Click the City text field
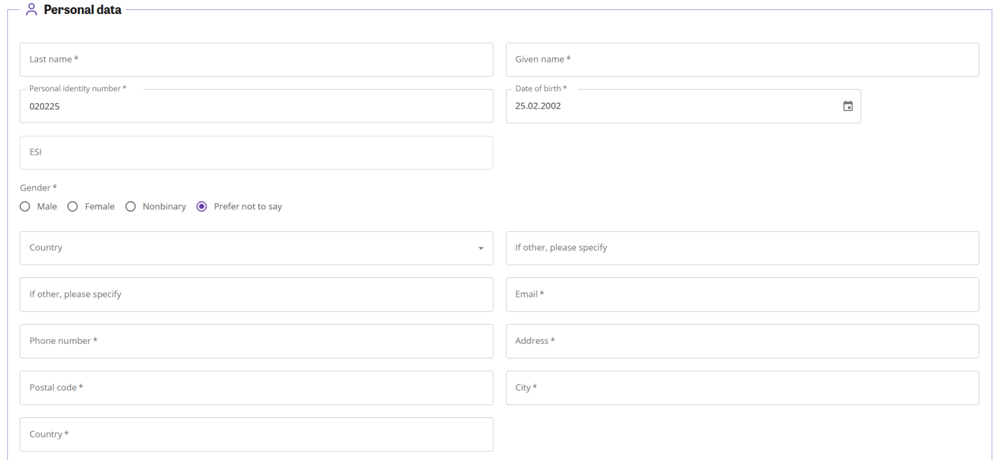This screenshot has width=1000, height=460. [742, 388]
